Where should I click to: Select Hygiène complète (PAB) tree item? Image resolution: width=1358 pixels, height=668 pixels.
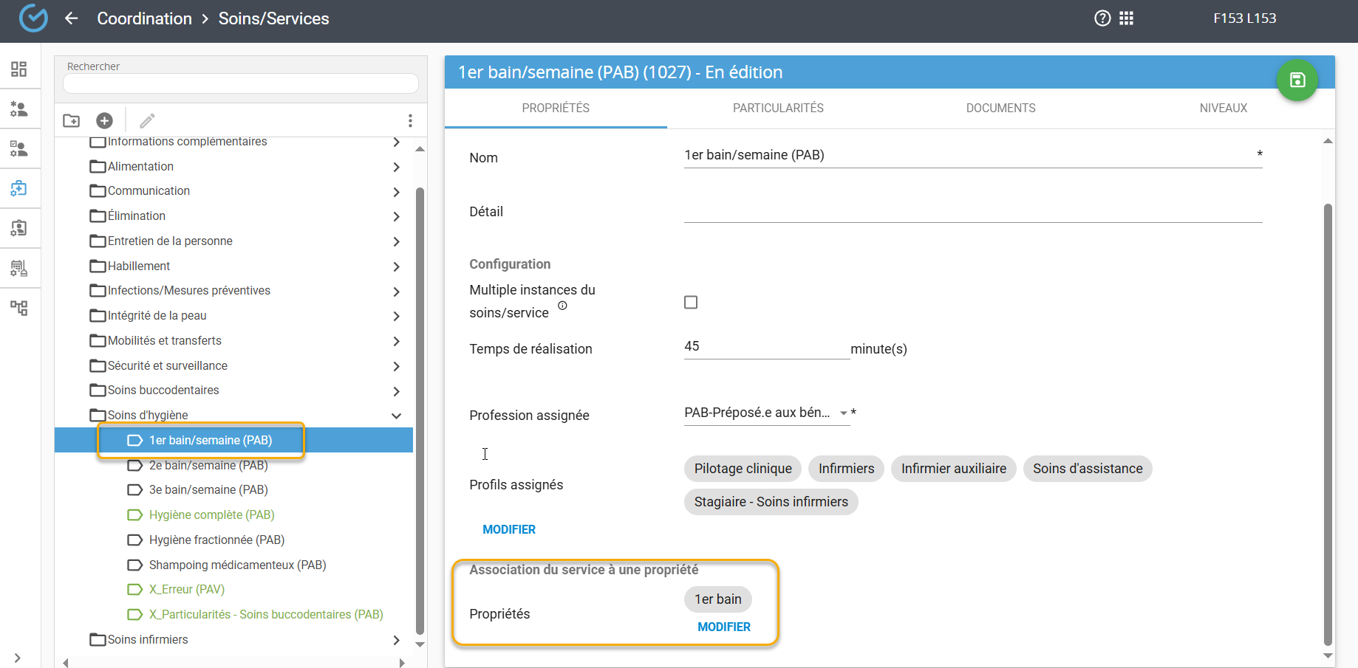coord(211,515)
